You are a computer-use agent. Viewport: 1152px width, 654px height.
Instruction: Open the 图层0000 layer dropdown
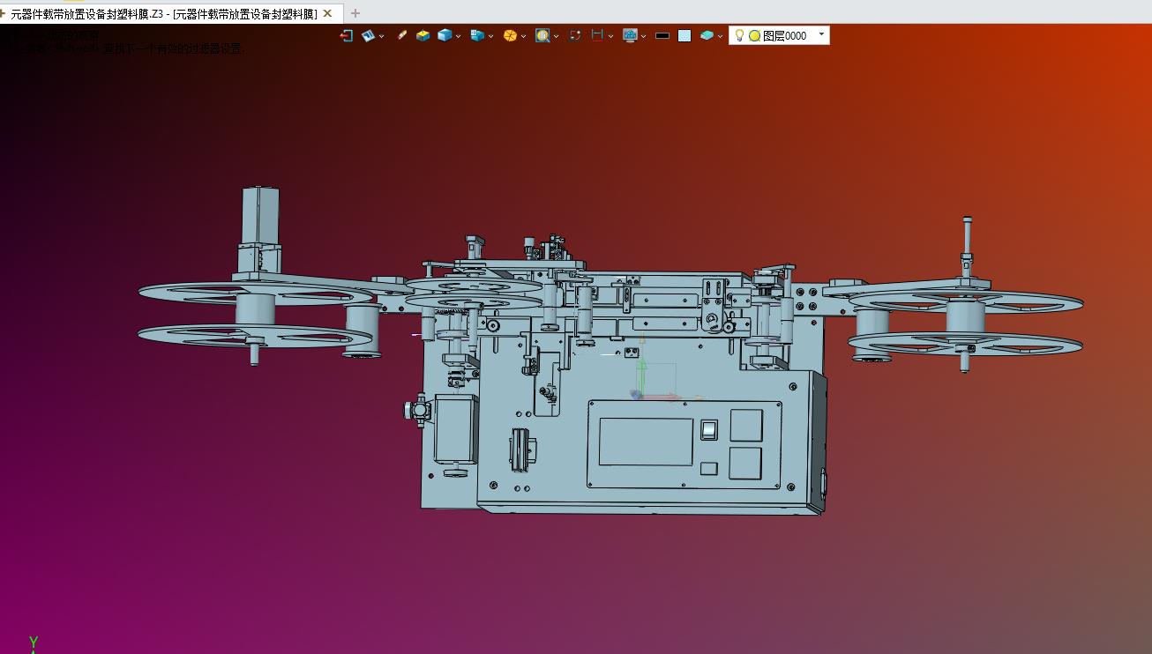point(822,35)
